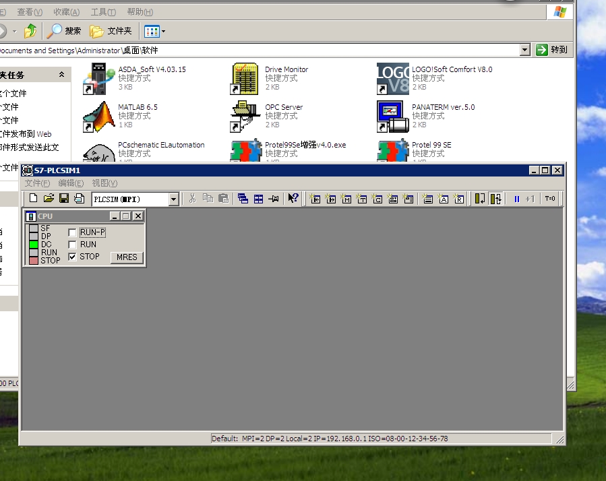Image resolution: width=606 pixels, height=481 pixels.
Task: Show the nesting stacks view icon
Action: [427, 199]
